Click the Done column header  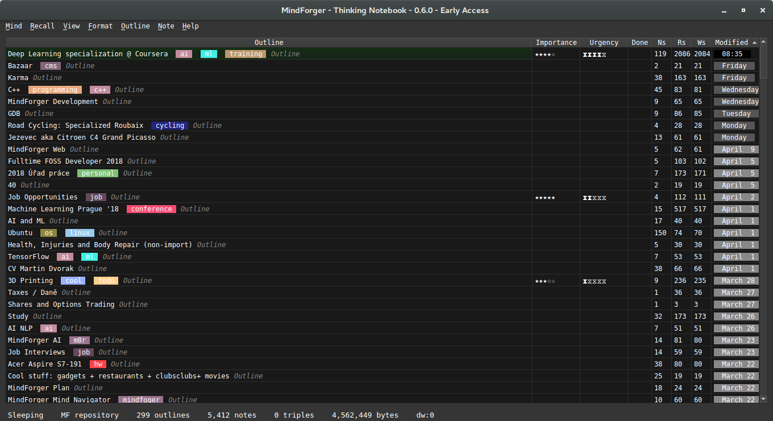point(639,43)
